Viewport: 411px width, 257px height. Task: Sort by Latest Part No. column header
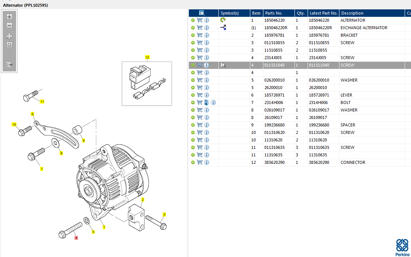click(x=323, y=13)
